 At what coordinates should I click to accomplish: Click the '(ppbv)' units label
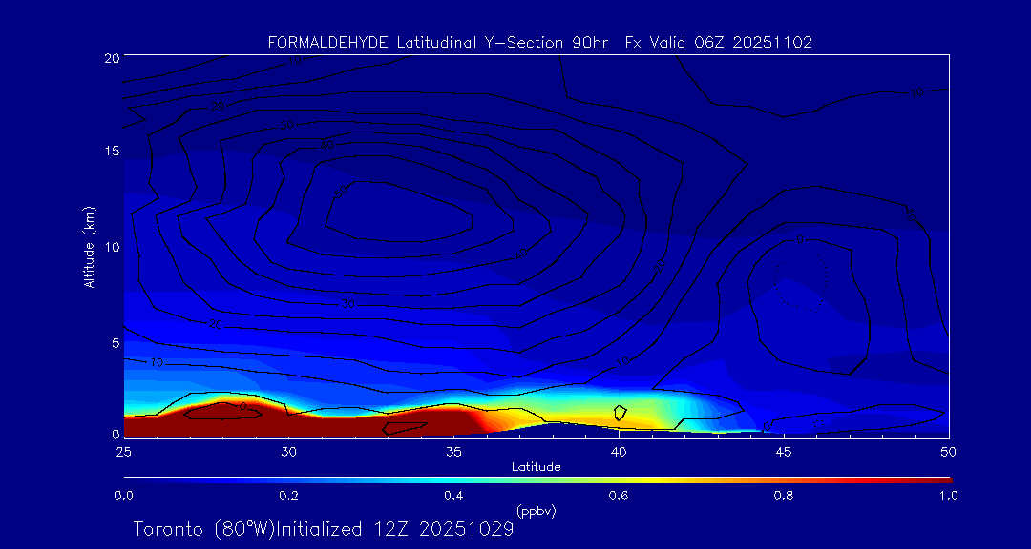536,511
